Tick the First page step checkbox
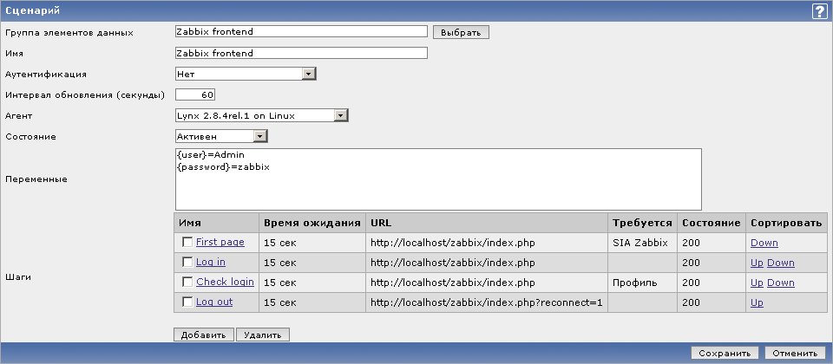 click(x=187, y=243)
